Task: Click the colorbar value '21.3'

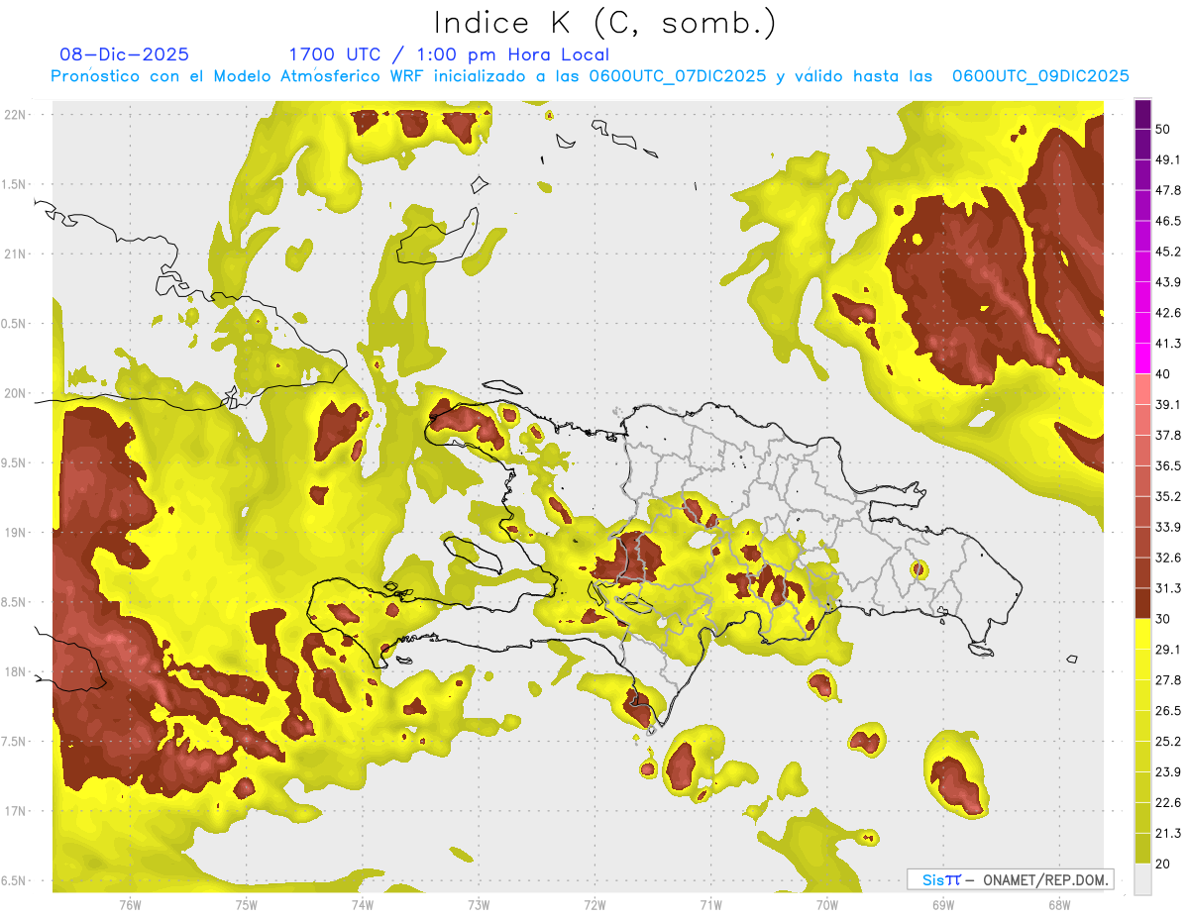Action: (1168, 834)
